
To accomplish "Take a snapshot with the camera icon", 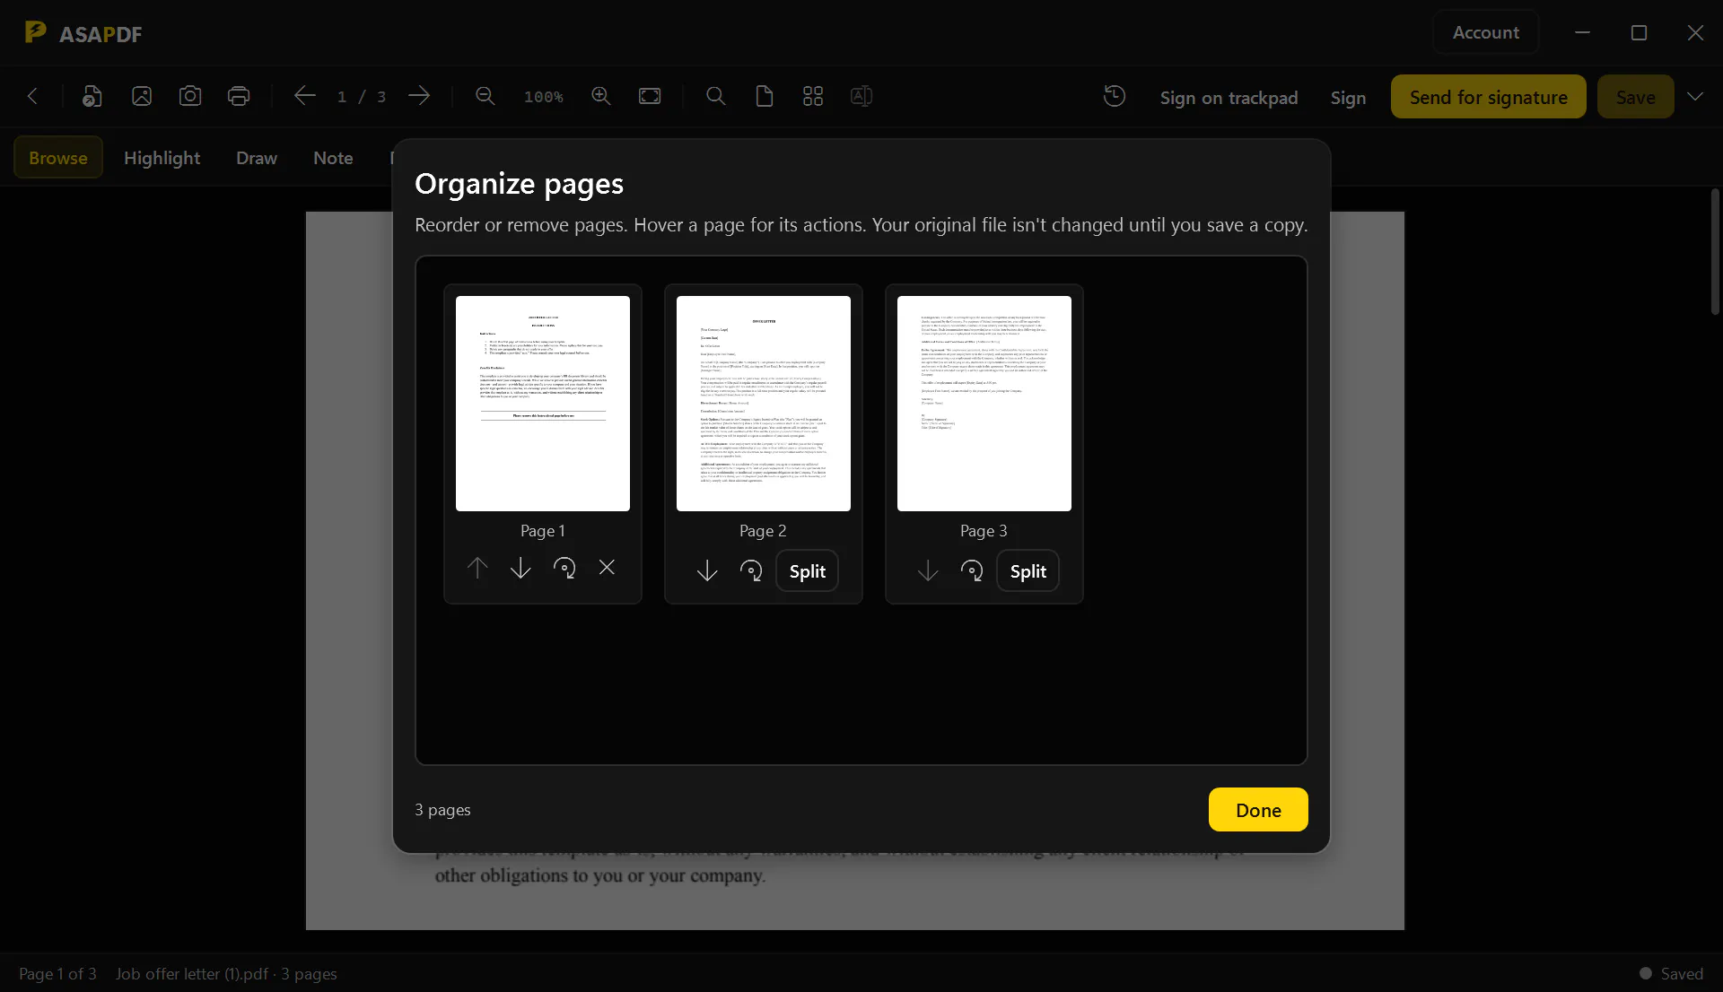I will [x=190, y=96].
